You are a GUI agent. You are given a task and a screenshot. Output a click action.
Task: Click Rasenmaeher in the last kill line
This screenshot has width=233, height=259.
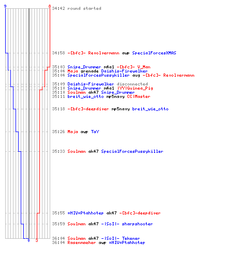82,242
